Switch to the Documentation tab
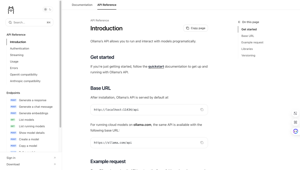 [x=82, y=5]
